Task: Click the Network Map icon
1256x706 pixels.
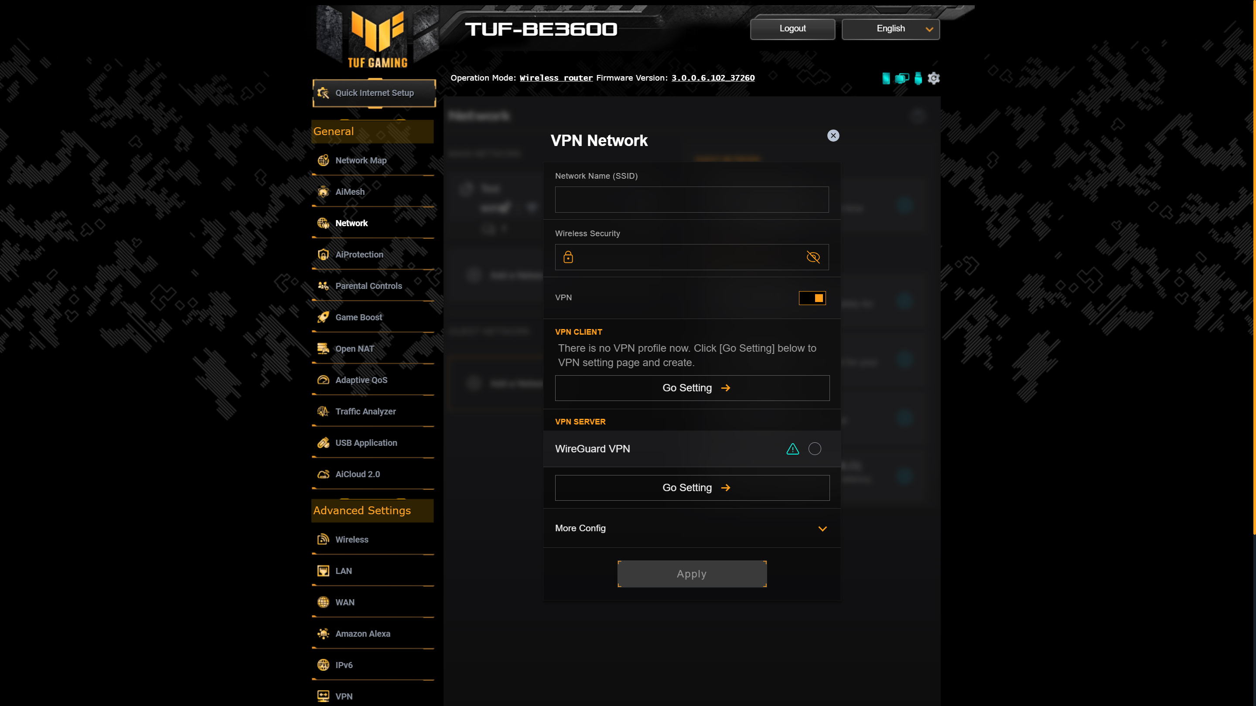Action: pos(324,160)
